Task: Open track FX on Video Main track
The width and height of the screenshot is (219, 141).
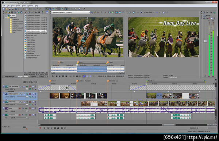Action: pos(27,102)
